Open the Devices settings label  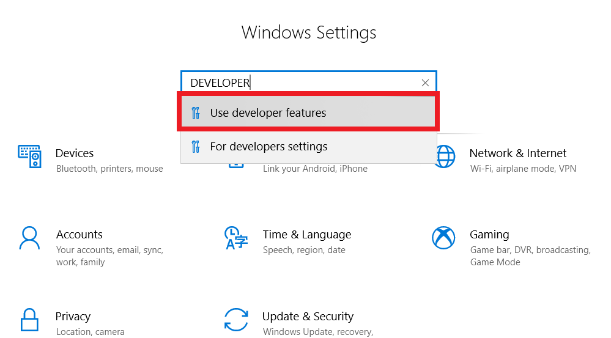coord(75,153)
